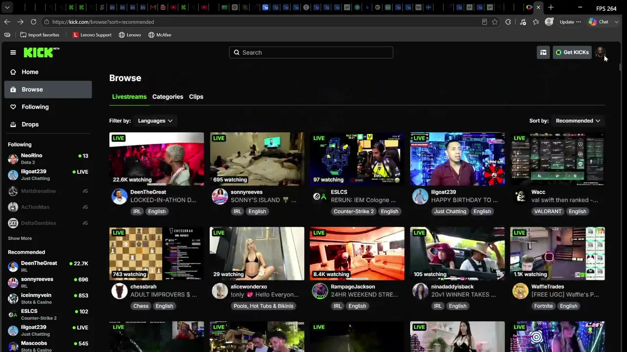The width and height of the screenshot is (627, 352).
Task: Select the Chess category tag
Action: (x=141, y=306)
